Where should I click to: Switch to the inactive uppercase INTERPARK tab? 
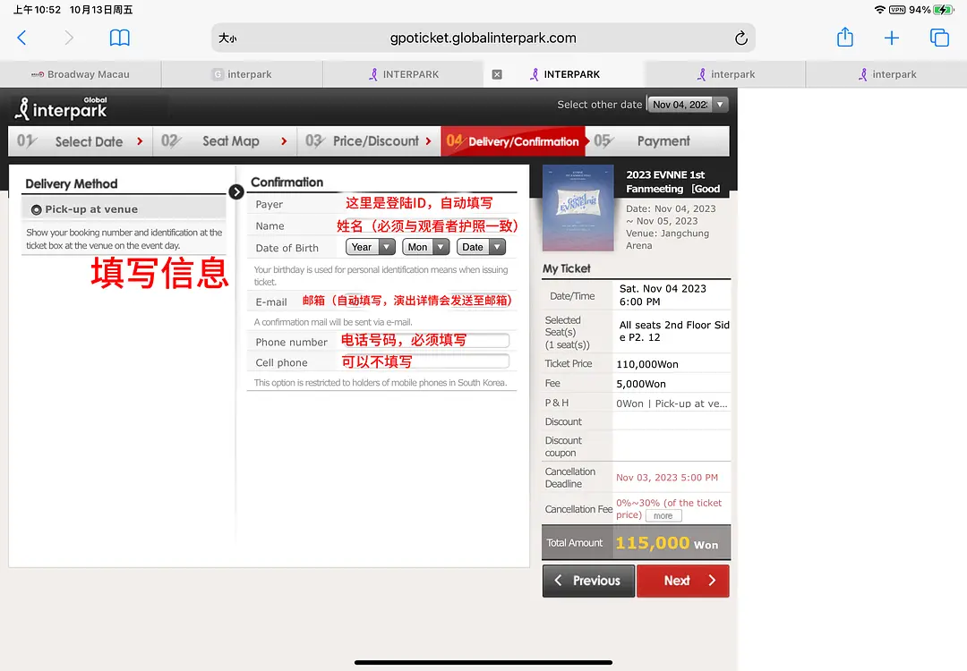(403, 74)
